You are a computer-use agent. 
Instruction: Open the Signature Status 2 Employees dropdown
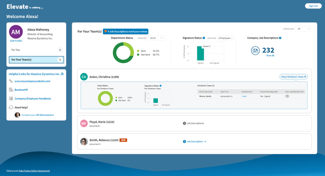point(225,38)
